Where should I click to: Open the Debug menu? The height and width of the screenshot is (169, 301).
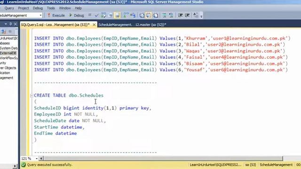click(x=38, y=8)
